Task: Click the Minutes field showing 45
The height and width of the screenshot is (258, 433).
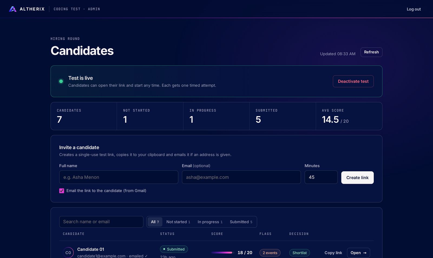Action: [x=321, y=177]
